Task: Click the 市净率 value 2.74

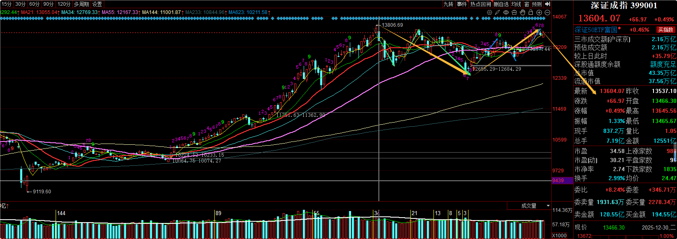Action: pos(619,169)
